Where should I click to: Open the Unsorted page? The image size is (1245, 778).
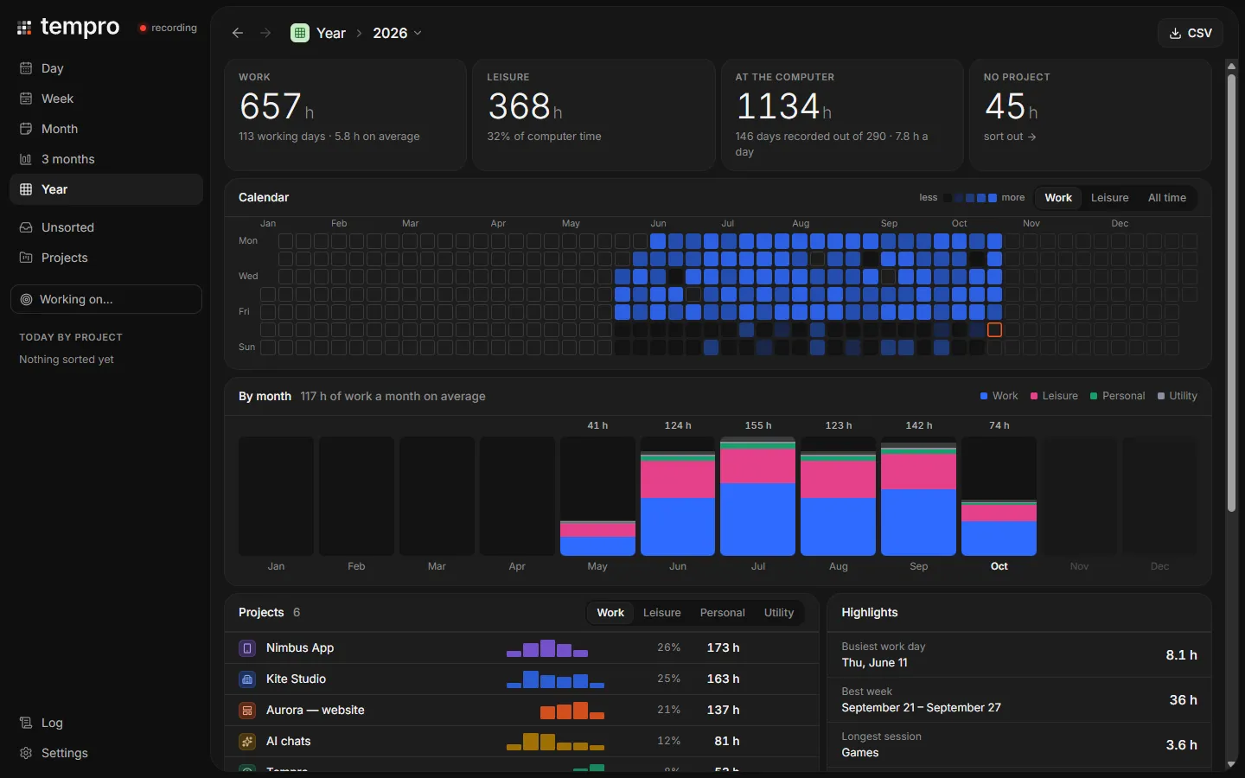click(106, 227)
